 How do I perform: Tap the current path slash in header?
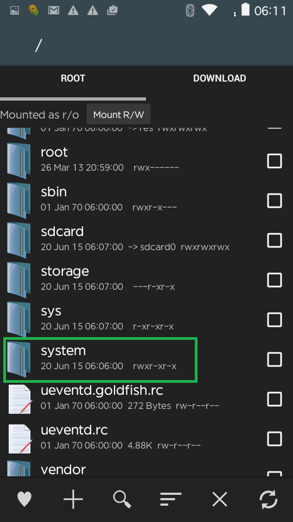39,45
